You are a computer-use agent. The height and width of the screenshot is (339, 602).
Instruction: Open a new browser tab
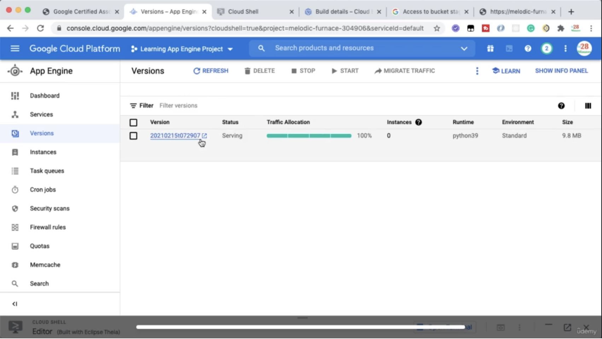click(571, 12)
